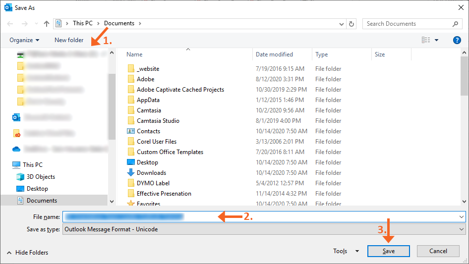Screen dimensions: 469x264
Task: Expand the view options dropdown arrow
Action: coord(436,40)
